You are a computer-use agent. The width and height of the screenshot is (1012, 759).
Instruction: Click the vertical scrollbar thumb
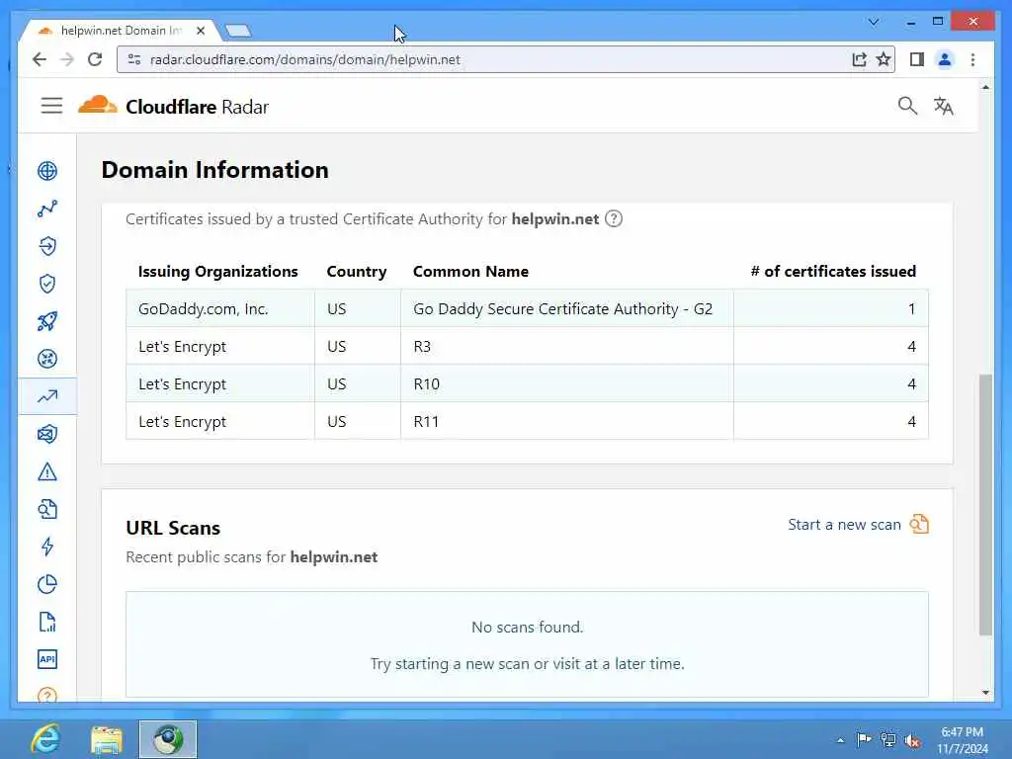click(x=985, y=505)
